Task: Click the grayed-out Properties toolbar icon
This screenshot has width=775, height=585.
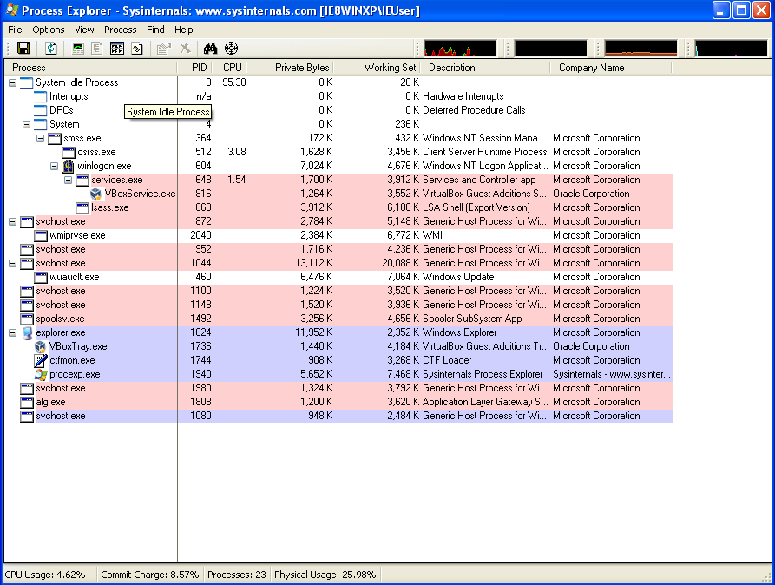Action: point(164,48)
